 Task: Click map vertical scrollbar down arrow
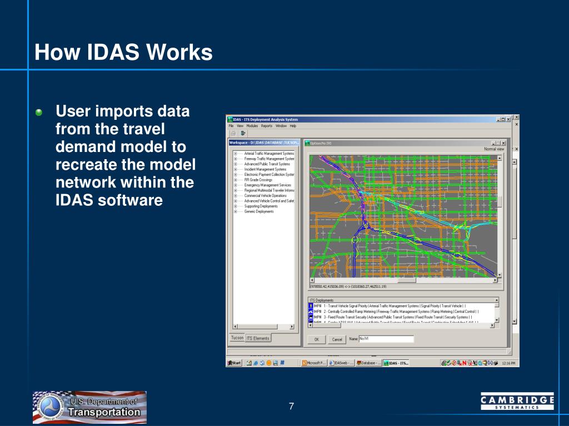500,275
